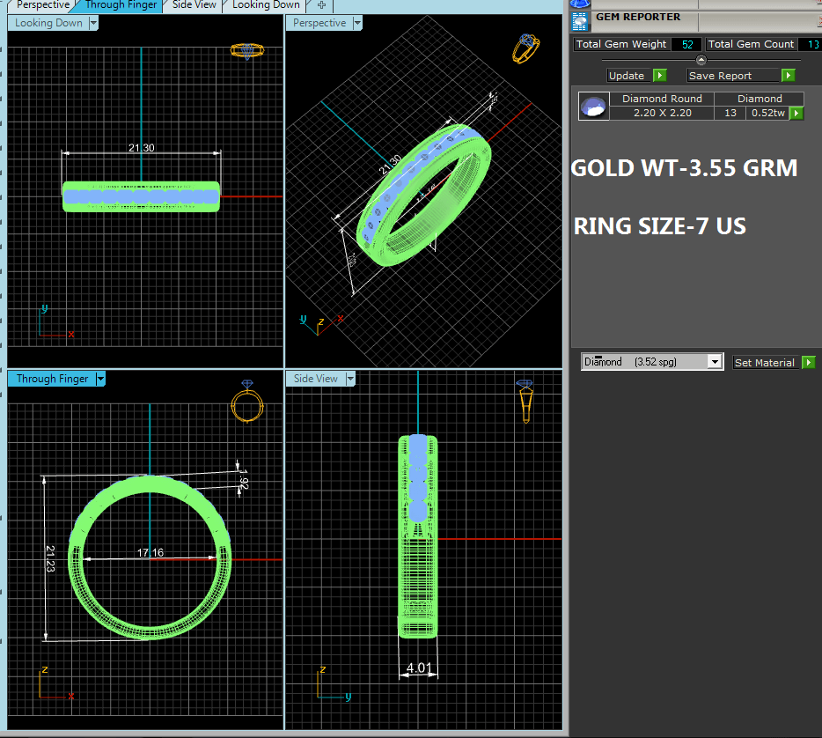Open the Perspective viewport dropdown arrow

click(x=357, y=24)
